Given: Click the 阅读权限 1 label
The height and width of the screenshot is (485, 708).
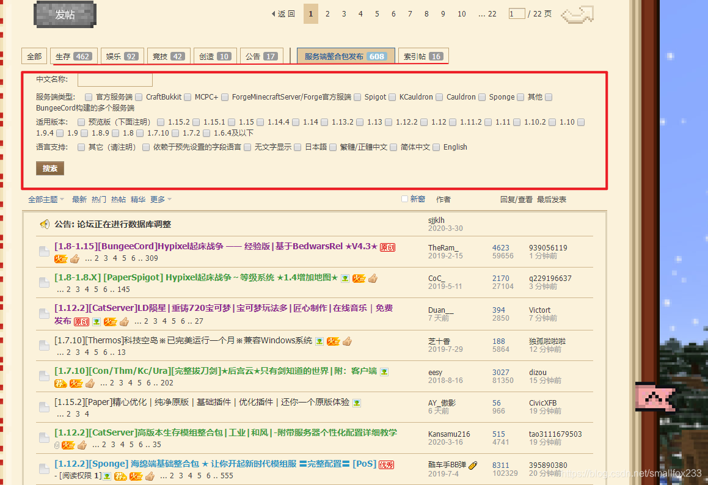Looking at the screenshot, I should (x=79, y=476).
